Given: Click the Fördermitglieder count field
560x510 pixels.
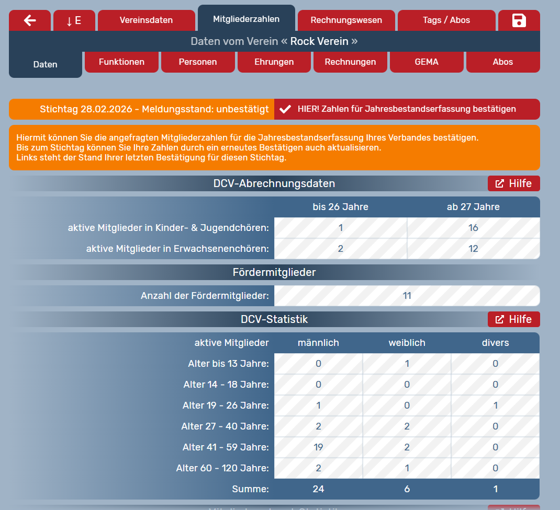Looking at the screenshot, I should 407,296.
